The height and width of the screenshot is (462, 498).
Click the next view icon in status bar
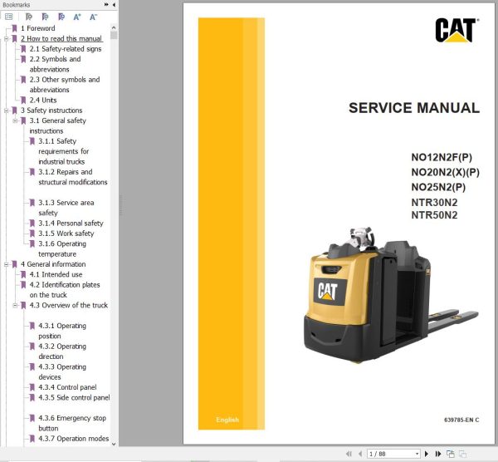click(463, 454)
